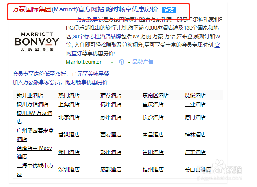
Task: Select the 度假酒店 column header
Action: (195, 95)
